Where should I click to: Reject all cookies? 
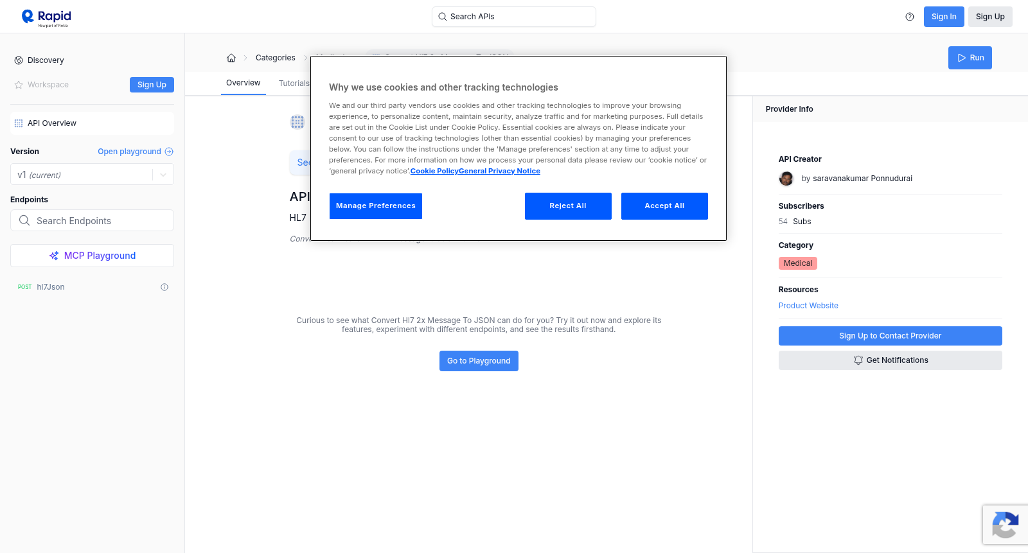point(568,206)
